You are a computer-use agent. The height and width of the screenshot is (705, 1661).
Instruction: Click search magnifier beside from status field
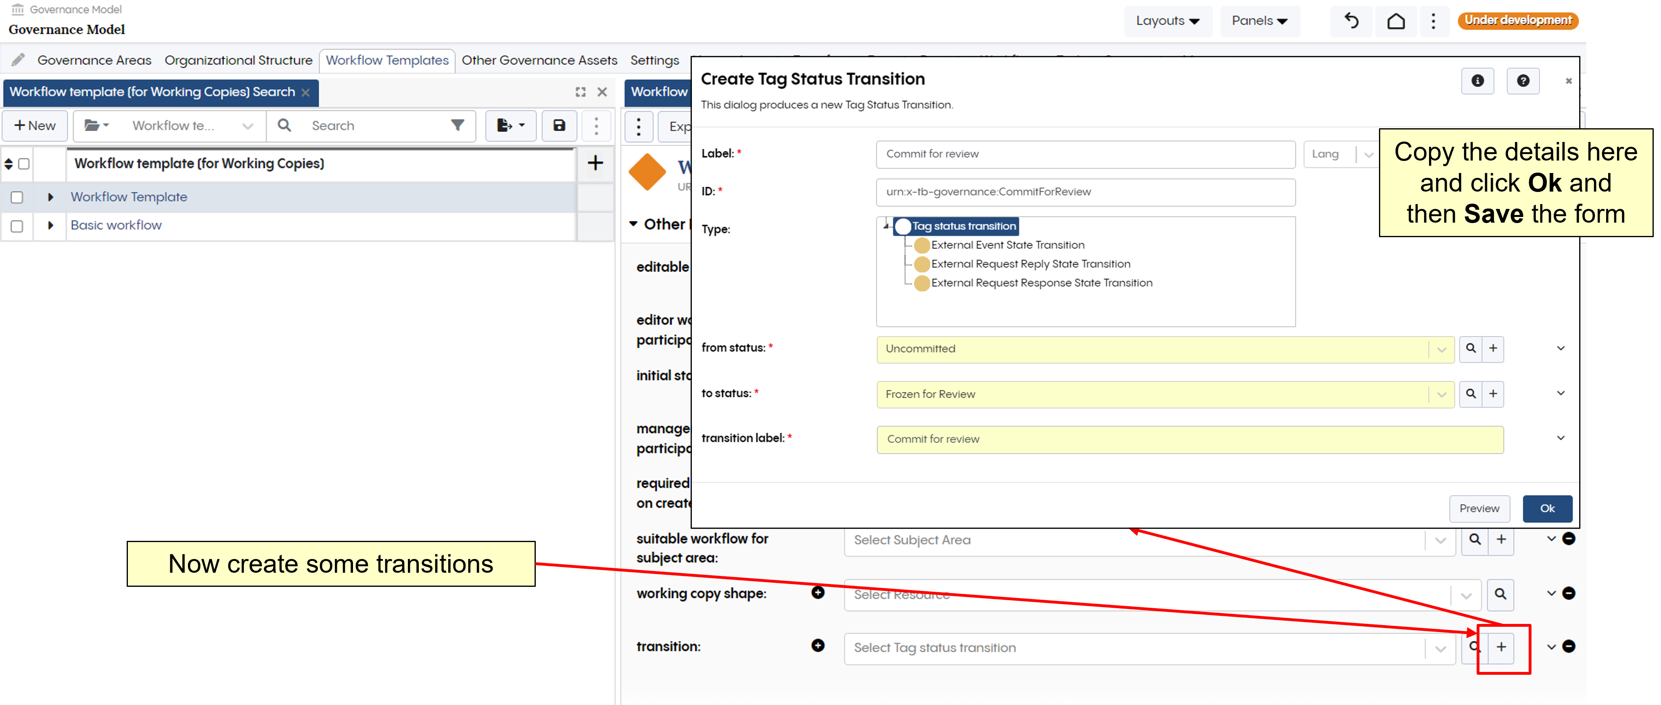pyautogui.click(x=1470, y=348)
